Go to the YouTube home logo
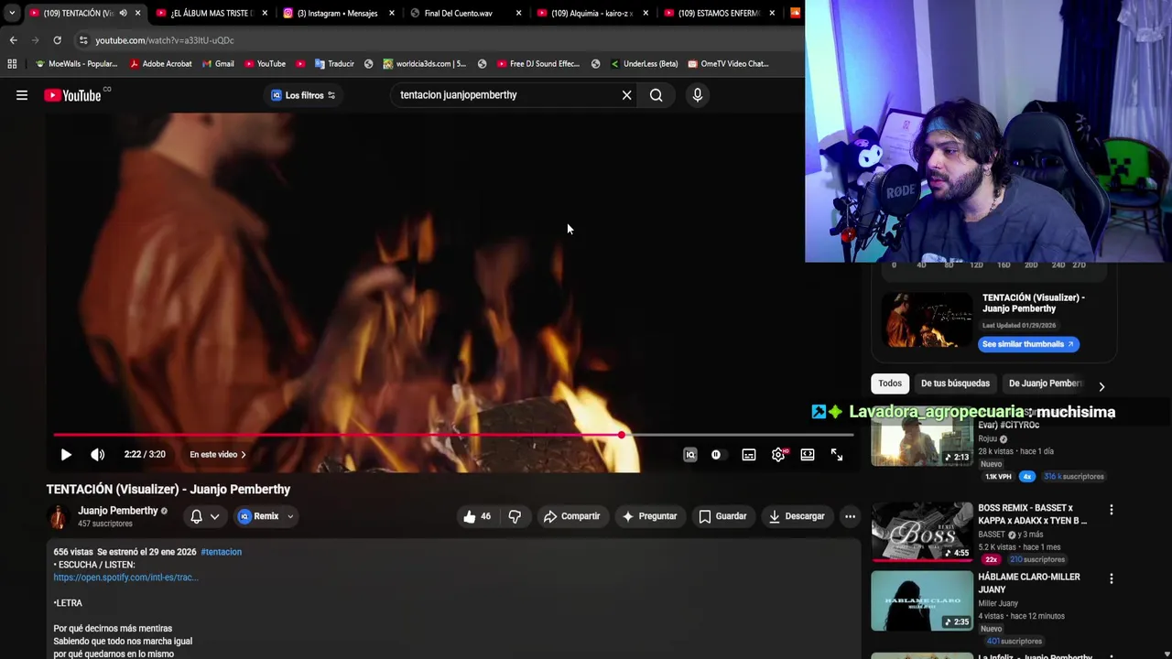Viewport: 1172px width, 659px height. 72,95
